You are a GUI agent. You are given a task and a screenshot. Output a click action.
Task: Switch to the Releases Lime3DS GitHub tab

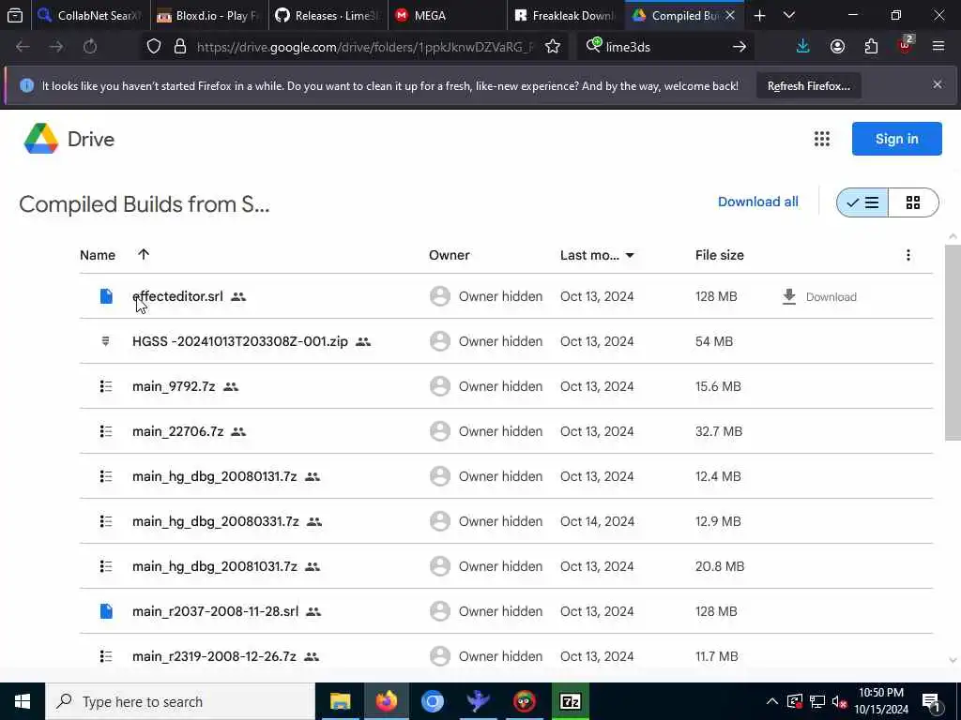[328, 15]
